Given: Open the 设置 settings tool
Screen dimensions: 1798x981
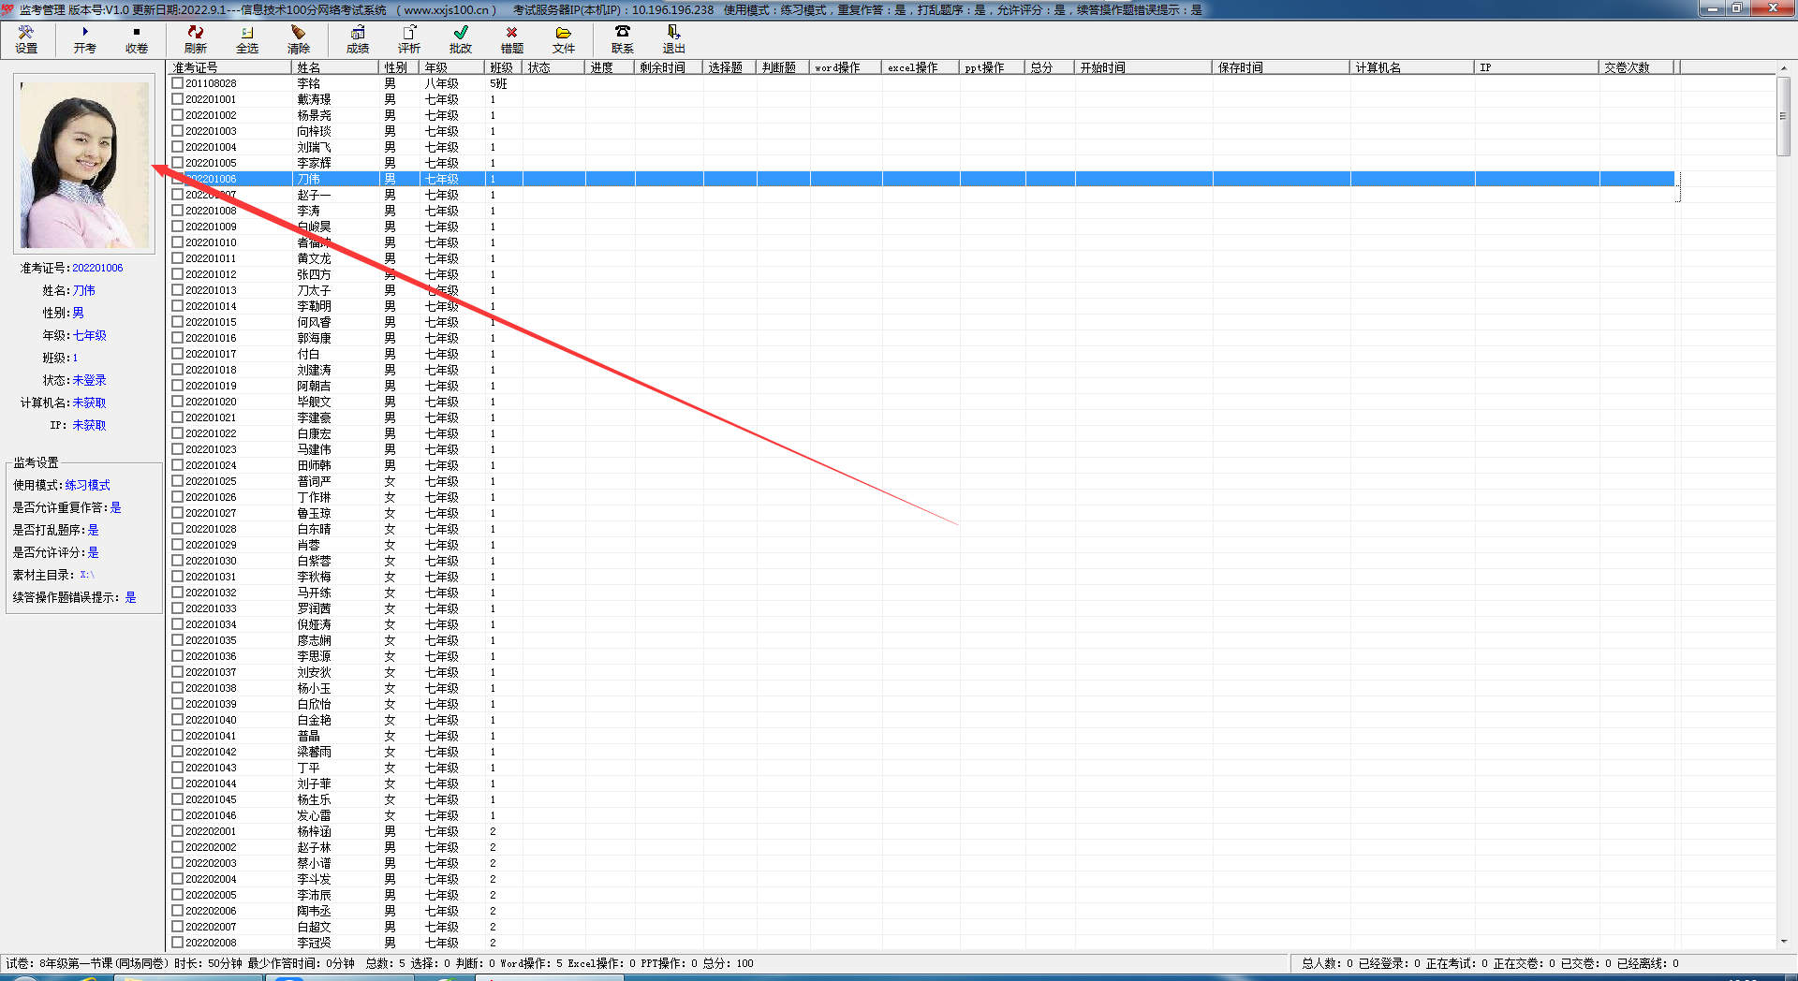Looking at the screenshot, I should pyautogui.click(x=26, y=39).
